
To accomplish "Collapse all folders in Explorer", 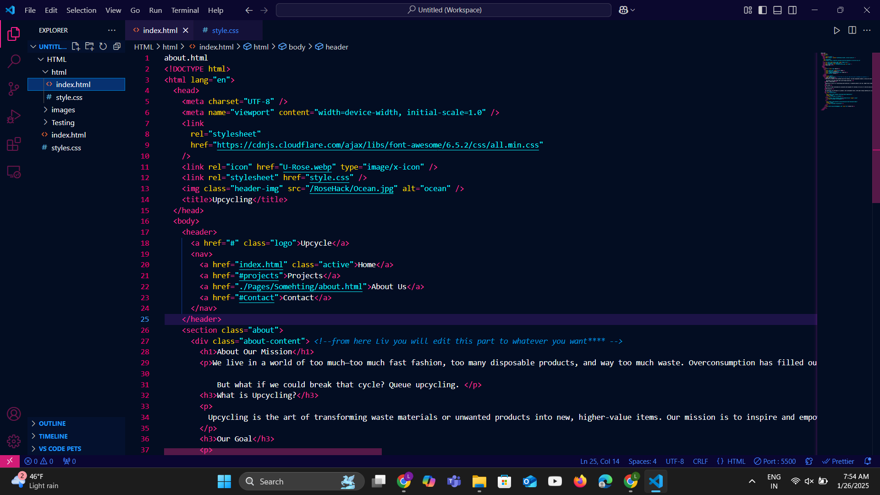I will (x=117, y=46).
